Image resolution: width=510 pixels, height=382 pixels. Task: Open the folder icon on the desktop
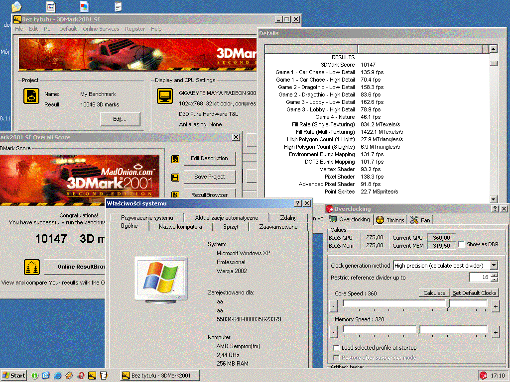coord(16,6)
